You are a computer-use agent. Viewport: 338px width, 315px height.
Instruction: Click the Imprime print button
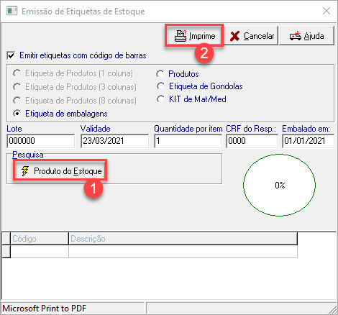tap(194, 35)
